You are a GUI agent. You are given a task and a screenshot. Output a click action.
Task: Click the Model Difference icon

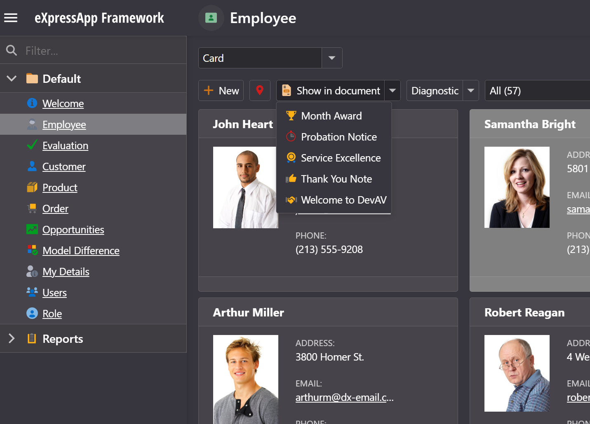[x=32, y=250]
